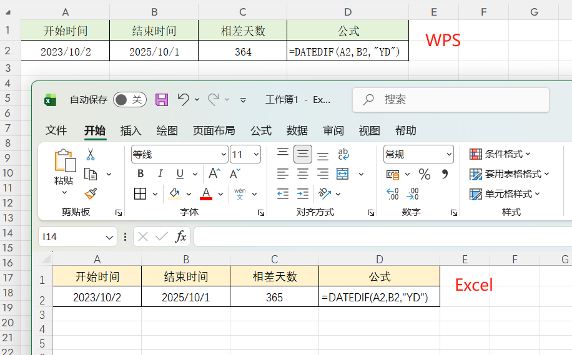Screen dimensions: 572x355
Task: Open 套用表格格式 menu
Action: [510, 174]
